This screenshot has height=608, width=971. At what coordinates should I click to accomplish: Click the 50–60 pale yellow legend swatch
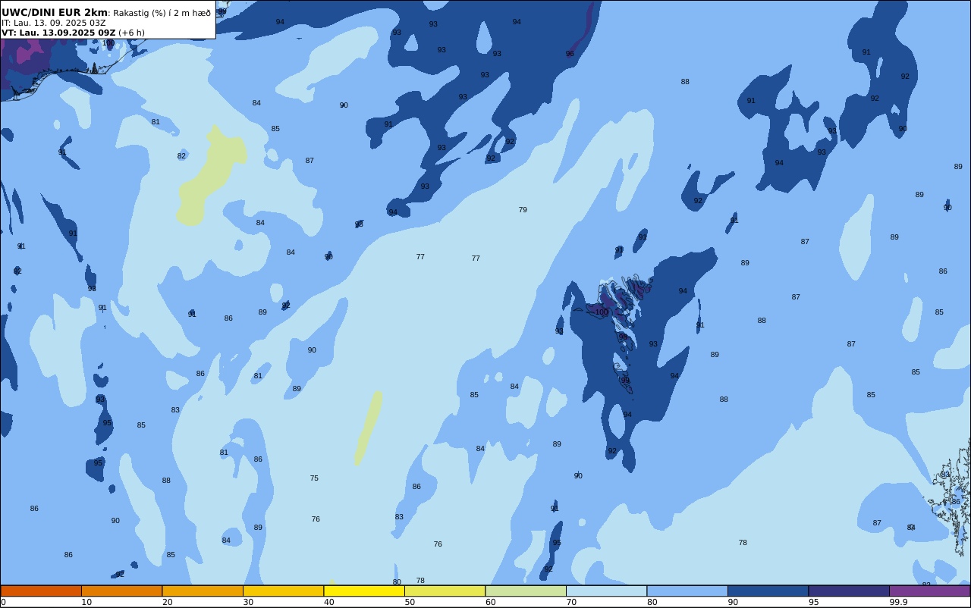(x=445, y=591)
